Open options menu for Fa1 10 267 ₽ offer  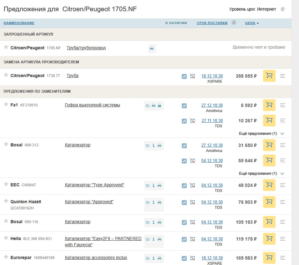[283, 120]
